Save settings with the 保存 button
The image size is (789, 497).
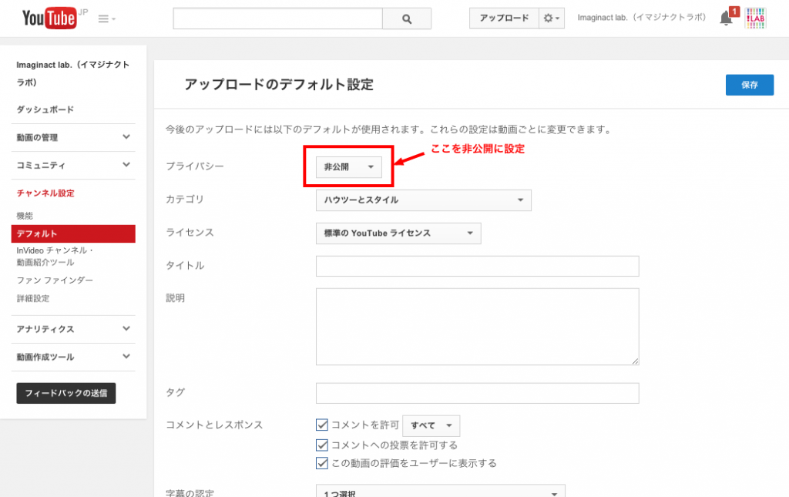749,85
